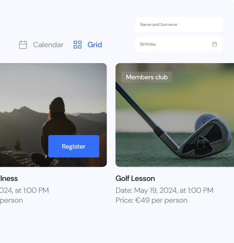Switch to the Grid view tab
Image resolution: width=234 pixels, height=243 pixels.
88,45
